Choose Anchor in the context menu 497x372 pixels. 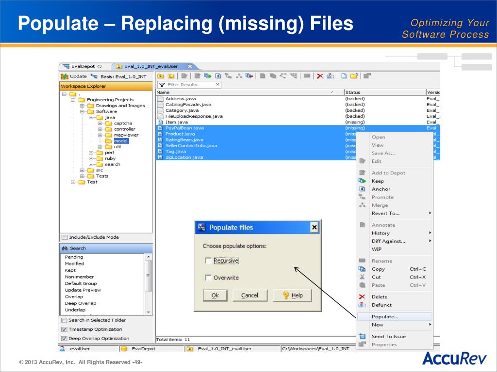click(394, 189)
